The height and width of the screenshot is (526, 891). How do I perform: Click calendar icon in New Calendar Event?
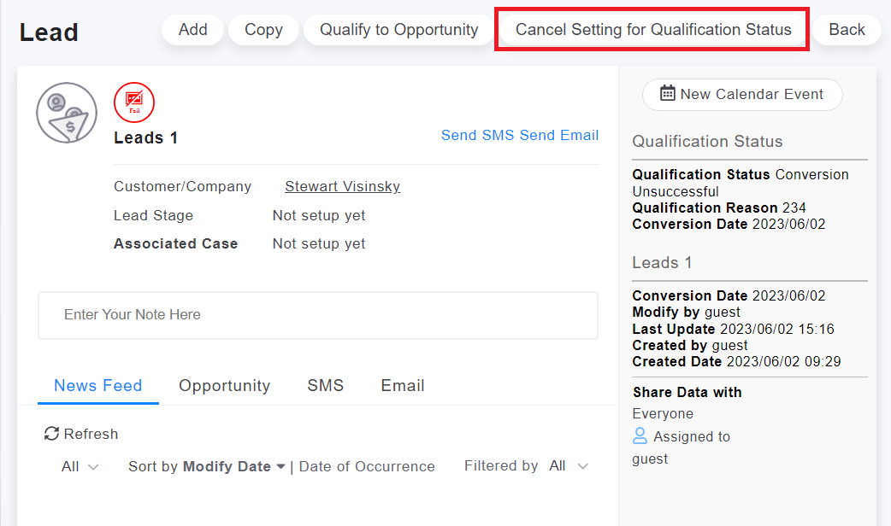coord(668,94)
